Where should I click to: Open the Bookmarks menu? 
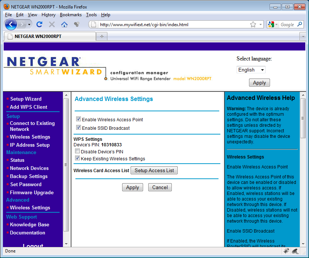[x=71, y=15]
